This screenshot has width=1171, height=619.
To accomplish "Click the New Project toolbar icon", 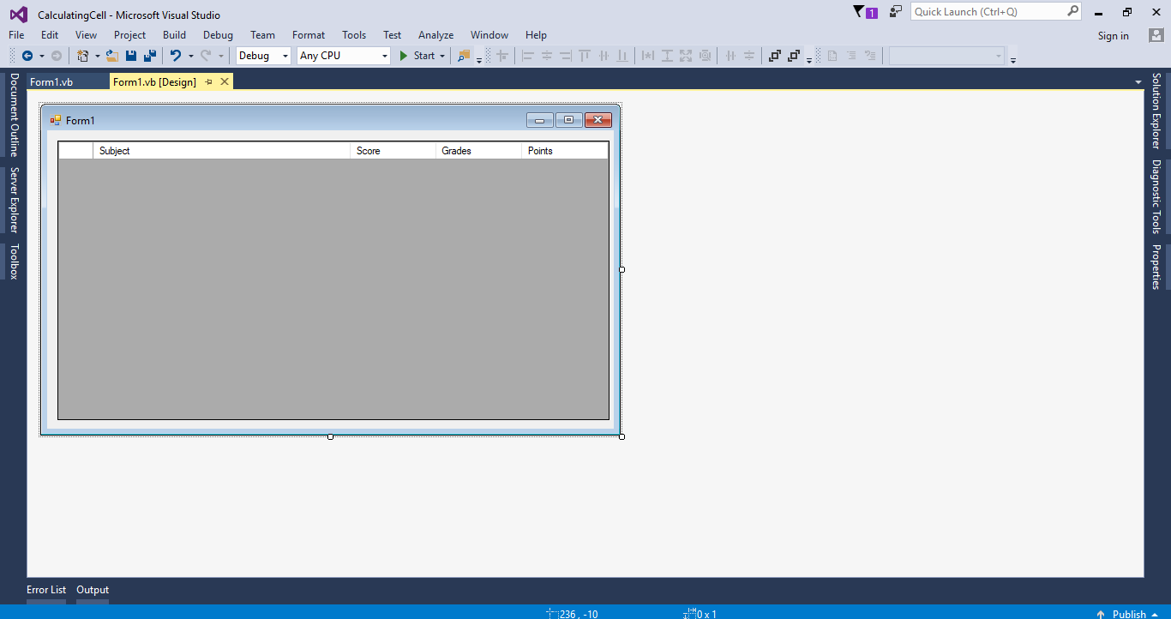I will point(83,56).
